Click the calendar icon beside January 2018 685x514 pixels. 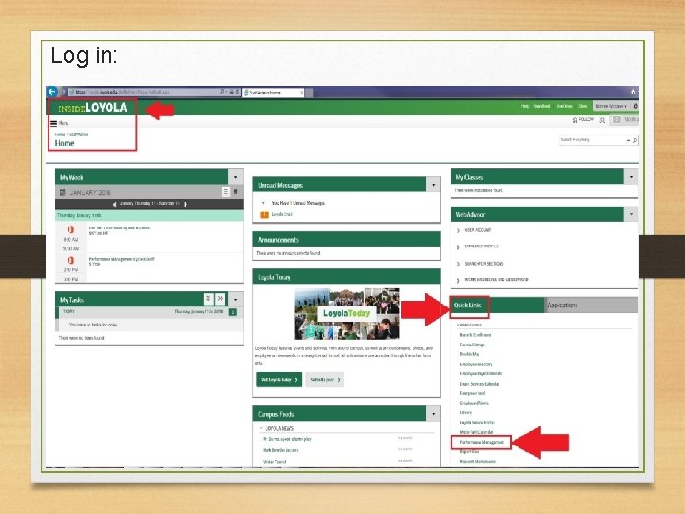click(63, 192)
